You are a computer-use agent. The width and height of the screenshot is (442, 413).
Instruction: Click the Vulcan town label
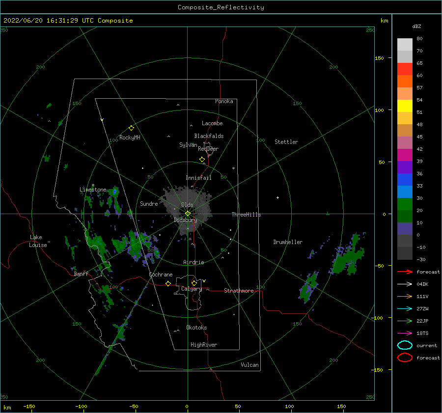click(249, 365)
